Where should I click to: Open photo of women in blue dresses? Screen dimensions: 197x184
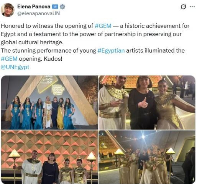(x=49, y=102)
